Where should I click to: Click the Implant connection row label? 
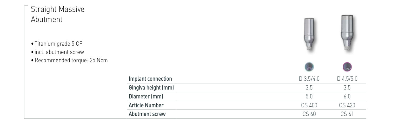pyautogui.click(x=150, y=79)
